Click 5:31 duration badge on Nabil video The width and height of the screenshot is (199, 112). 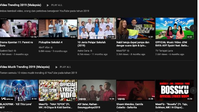(x=151, y=37)
